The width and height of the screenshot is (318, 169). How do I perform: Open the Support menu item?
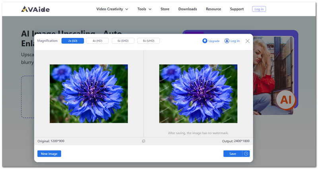237,9
